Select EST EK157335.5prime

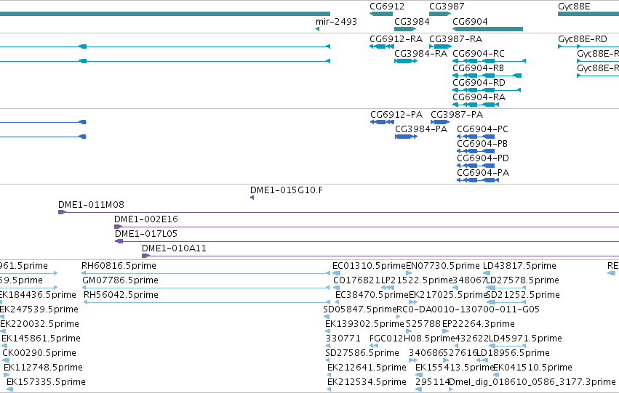tap(46, 383)
